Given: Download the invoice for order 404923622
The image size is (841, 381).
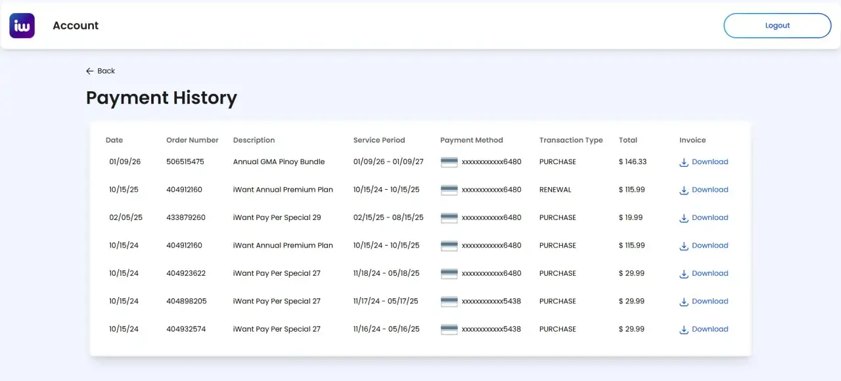Looking at the screenshot, I should (704, 273).
